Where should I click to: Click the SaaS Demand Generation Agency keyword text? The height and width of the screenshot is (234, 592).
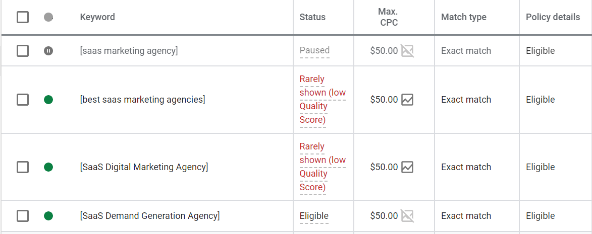pyautogui.click(x=150, y=216)
